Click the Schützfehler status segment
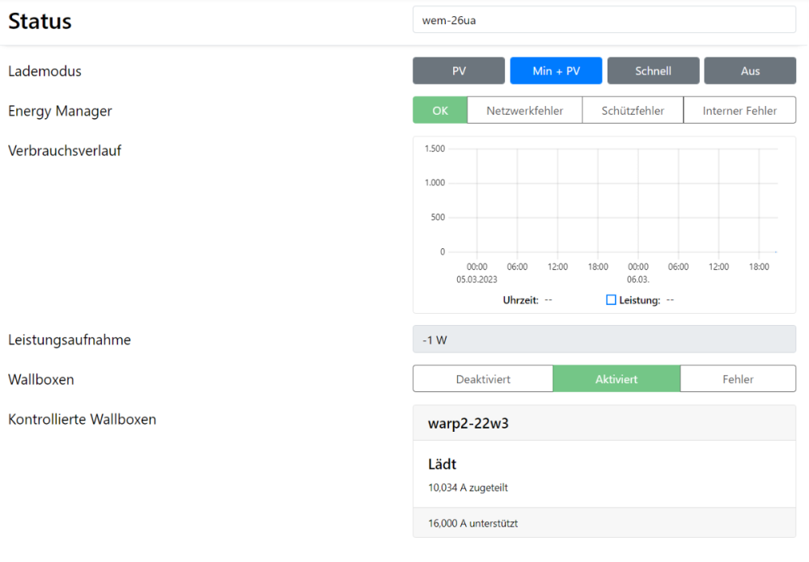Screen dimensions: 809x562 [x=633, y=111]
